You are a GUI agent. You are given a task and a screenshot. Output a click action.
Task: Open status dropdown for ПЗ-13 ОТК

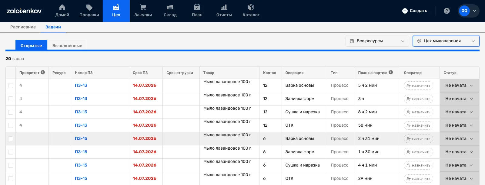pos(459,125)
